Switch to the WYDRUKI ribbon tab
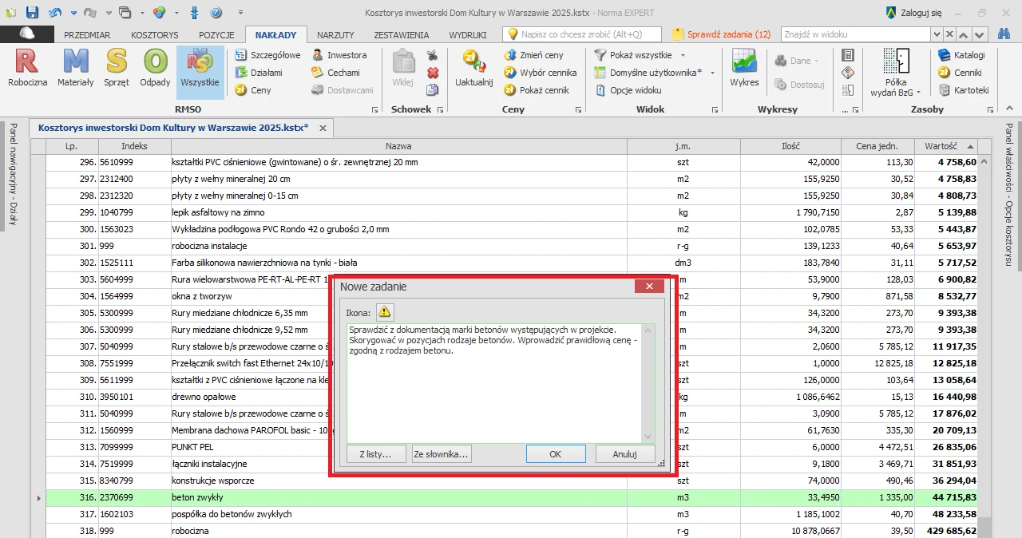Screen dimensions: 1022x538 click(x=468, y=35)
